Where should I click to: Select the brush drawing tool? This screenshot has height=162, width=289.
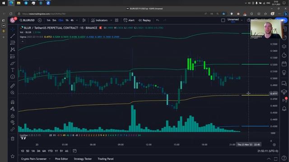[13, 63]
